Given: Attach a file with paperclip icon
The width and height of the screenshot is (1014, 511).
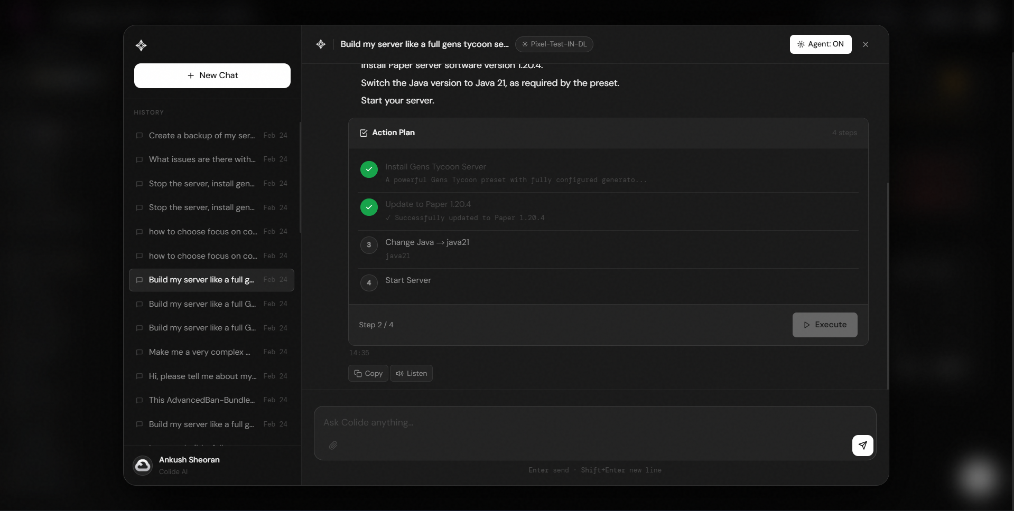Looking at the screenshot, I should point(333,446).
